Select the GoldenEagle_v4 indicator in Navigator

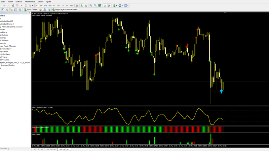(6, 49)
